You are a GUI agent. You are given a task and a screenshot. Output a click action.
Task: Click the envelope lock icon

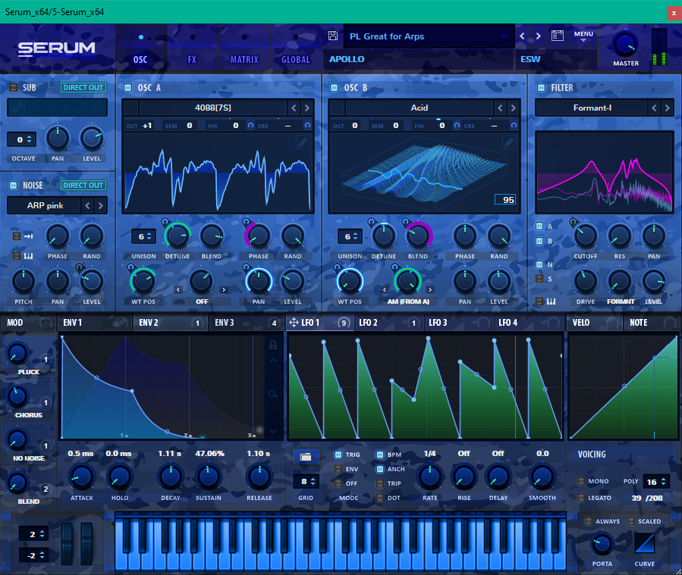coord(273,345)
